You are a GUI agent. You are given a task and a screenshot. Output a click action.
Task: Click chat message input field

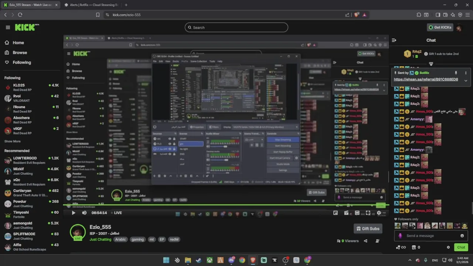point(432,236)
